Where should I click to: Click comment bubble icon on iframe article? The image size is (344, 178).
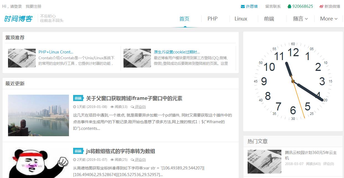point(132,107)
